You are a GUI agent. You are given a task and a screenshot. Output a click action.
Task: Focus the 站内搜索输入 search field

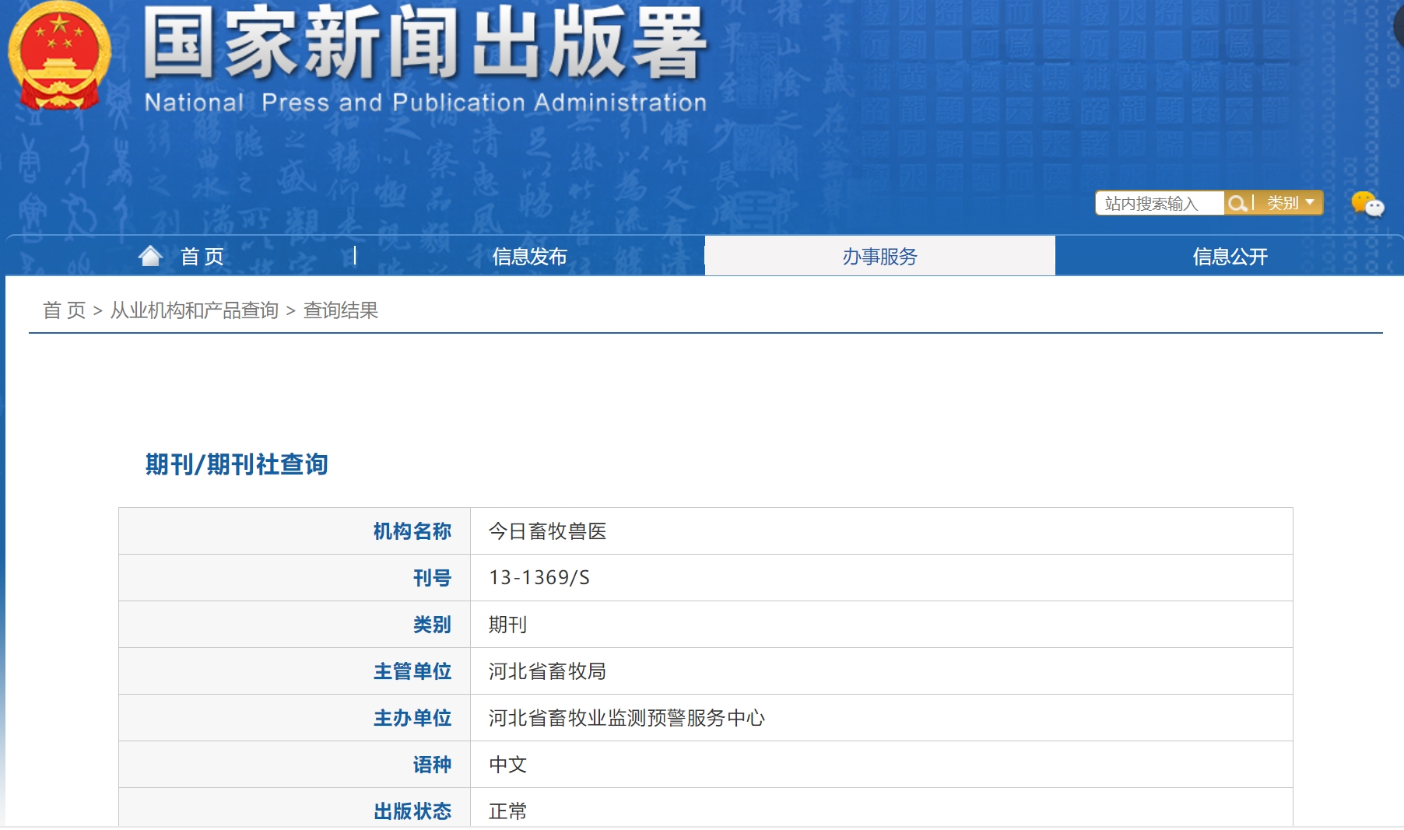(x=1158, y=204)
